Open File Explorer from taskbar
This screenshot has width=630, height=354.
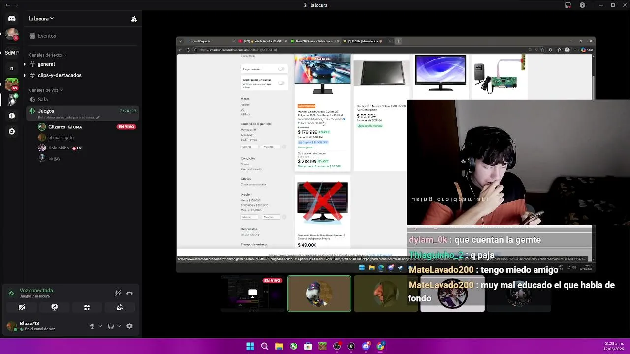click(279, 346)
